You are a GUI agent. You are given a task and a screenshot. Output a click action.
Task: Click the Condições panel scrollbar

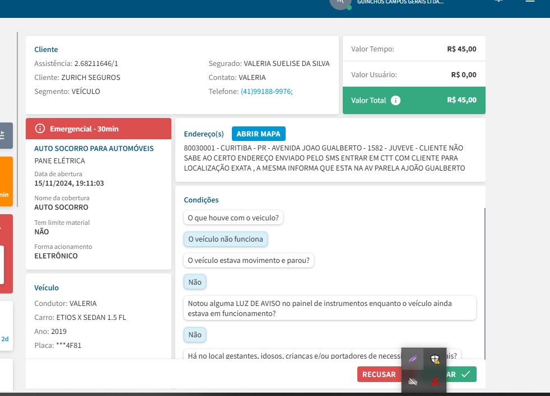pyautogui.click(x=485, y=280)
